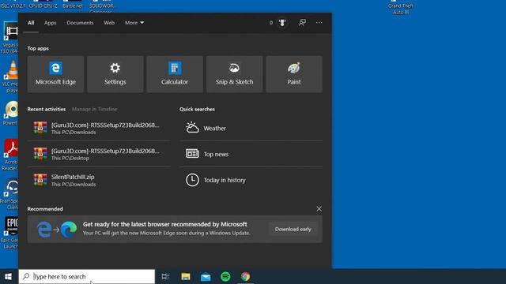
Task: Select the Vegas Pro desktop icon
Action: [x=10, y=38]
